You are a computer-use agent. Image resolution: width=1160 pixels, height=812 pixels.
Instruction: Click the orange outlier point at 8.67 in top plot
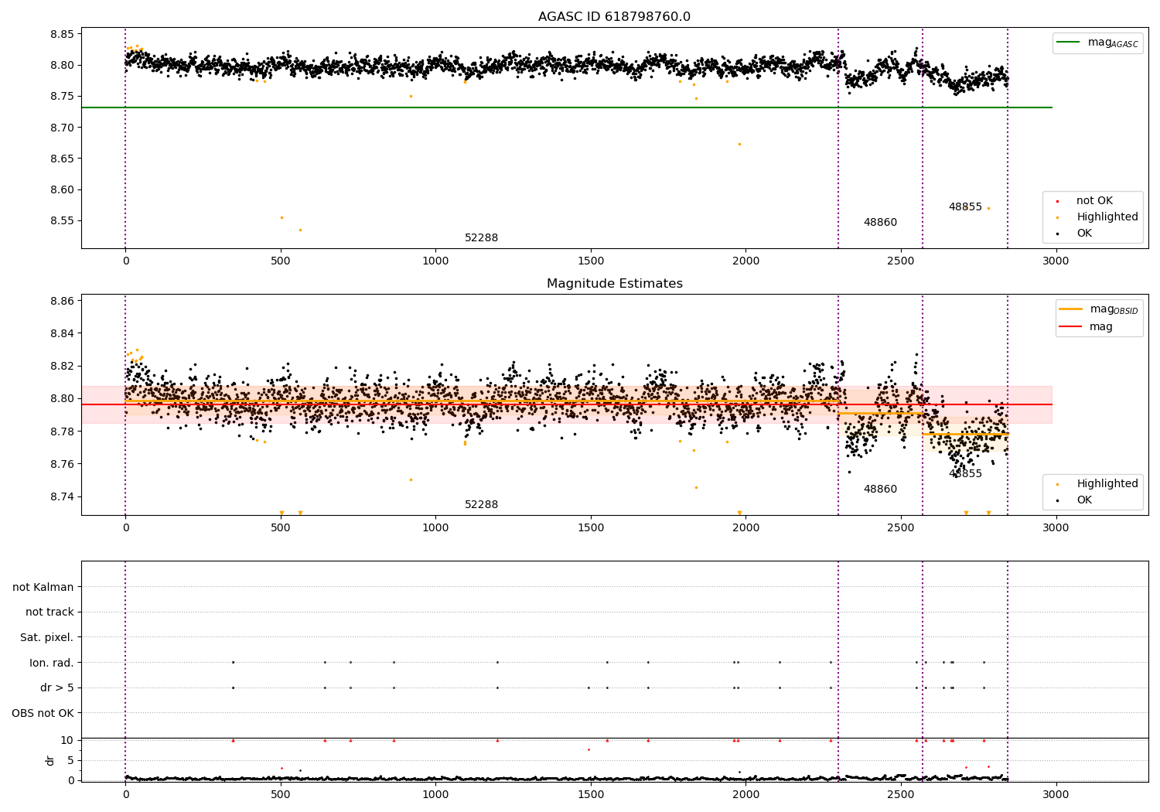pyautogui.click(x=739, y=144)
